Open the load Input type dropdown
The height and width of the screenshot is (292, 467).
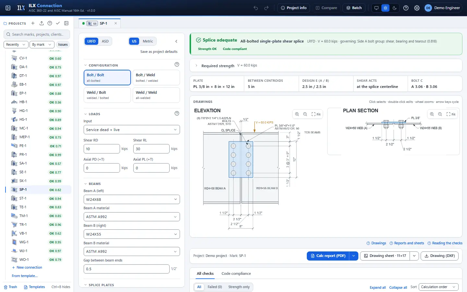click(132, 130)
